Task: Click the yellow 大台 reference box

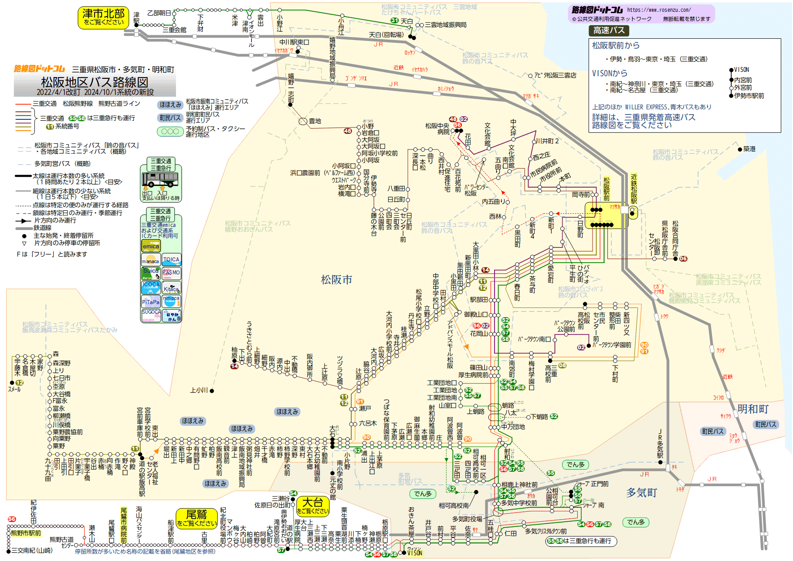Action: (313, 506)
